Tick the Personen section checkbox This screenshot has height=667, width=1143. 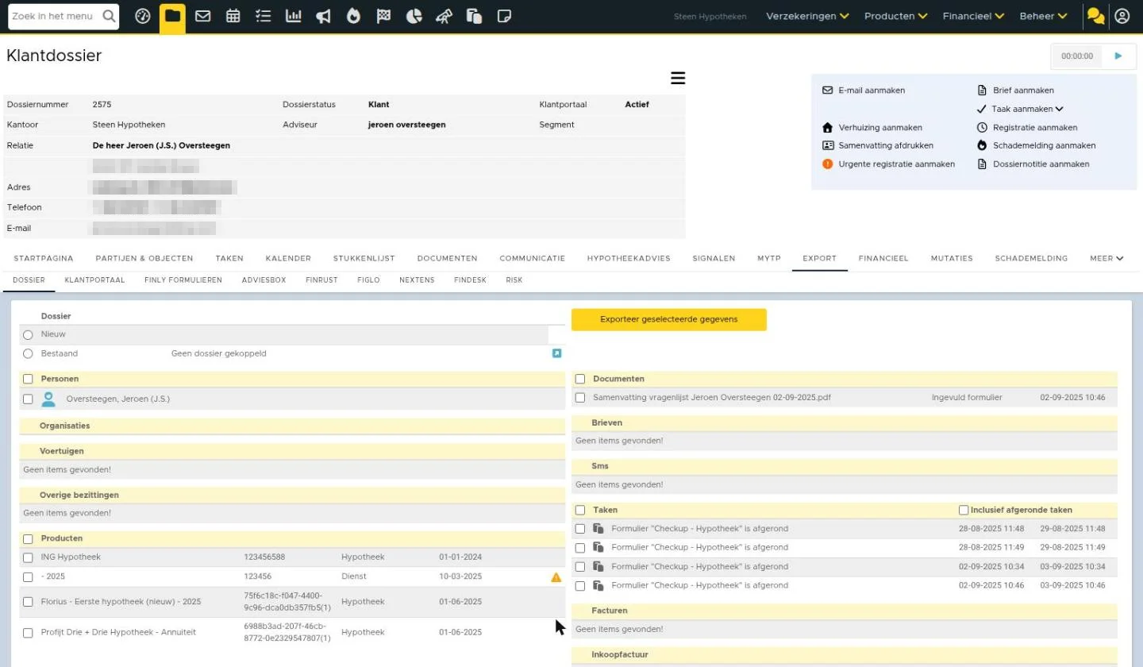pos(28,380)
